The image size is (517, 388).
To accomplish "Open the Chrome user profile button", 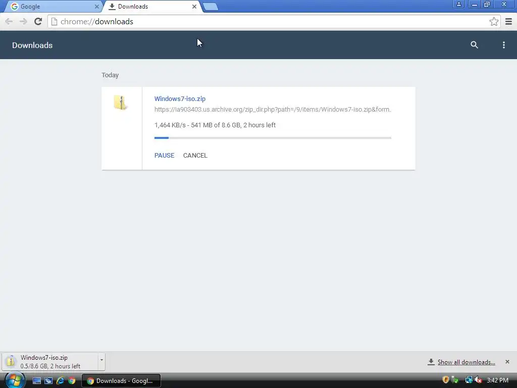I will pyautogui.click(x=458, y=4).
